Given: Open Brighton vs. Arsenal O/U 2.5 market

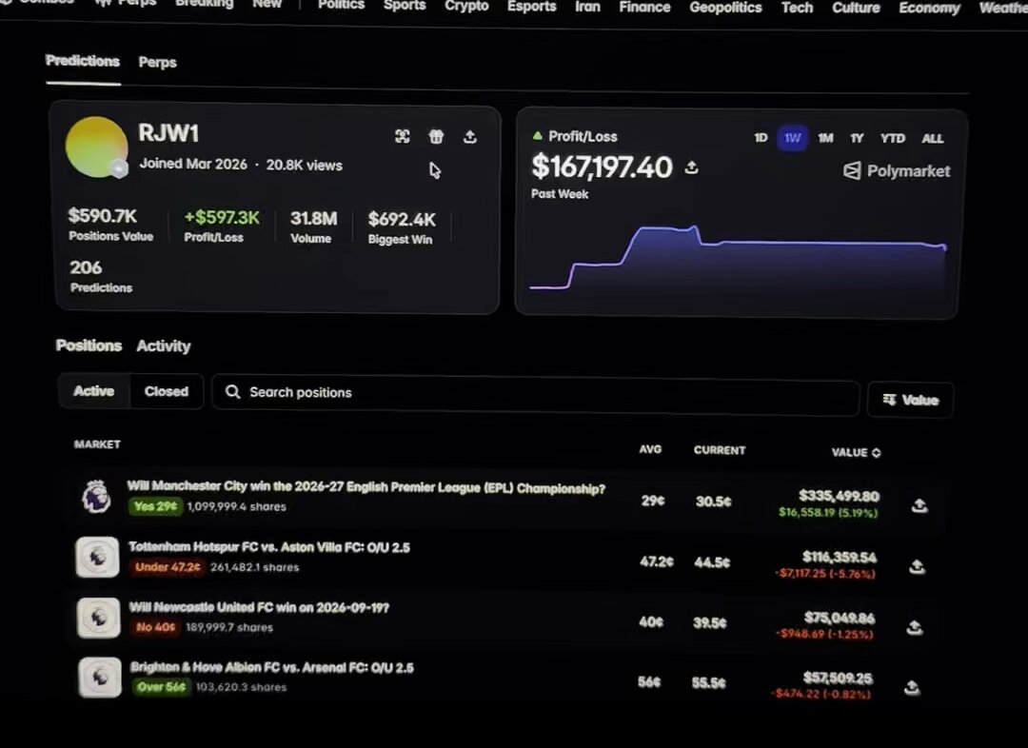Looking at the screenshot, I should [272, 668].
